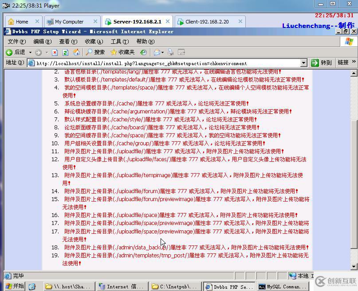Open the Help (帮助) menu

tap(146, 42)
